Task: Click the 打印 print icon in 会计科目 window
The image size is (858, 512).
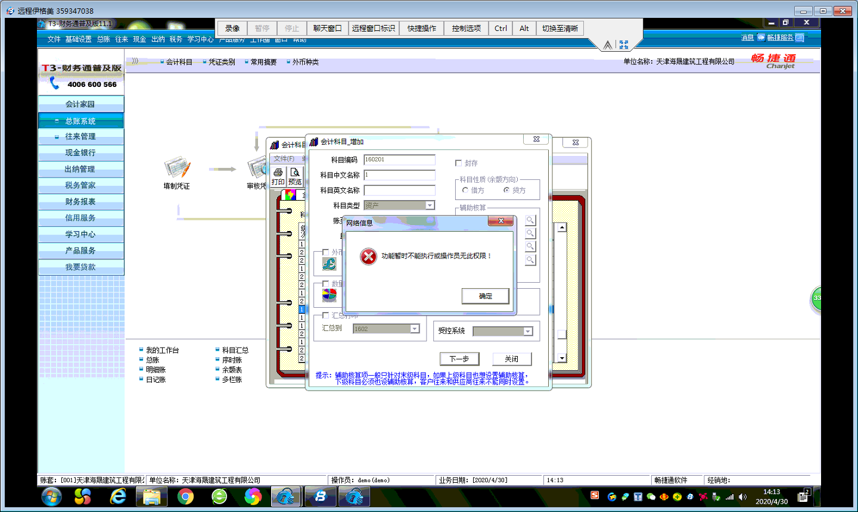Action: pyautogui.click(x=278, y=176)
